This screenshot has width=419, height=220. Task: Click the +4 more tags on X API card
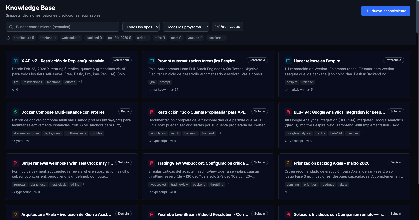pyautogui.click(x=80, y=82)
